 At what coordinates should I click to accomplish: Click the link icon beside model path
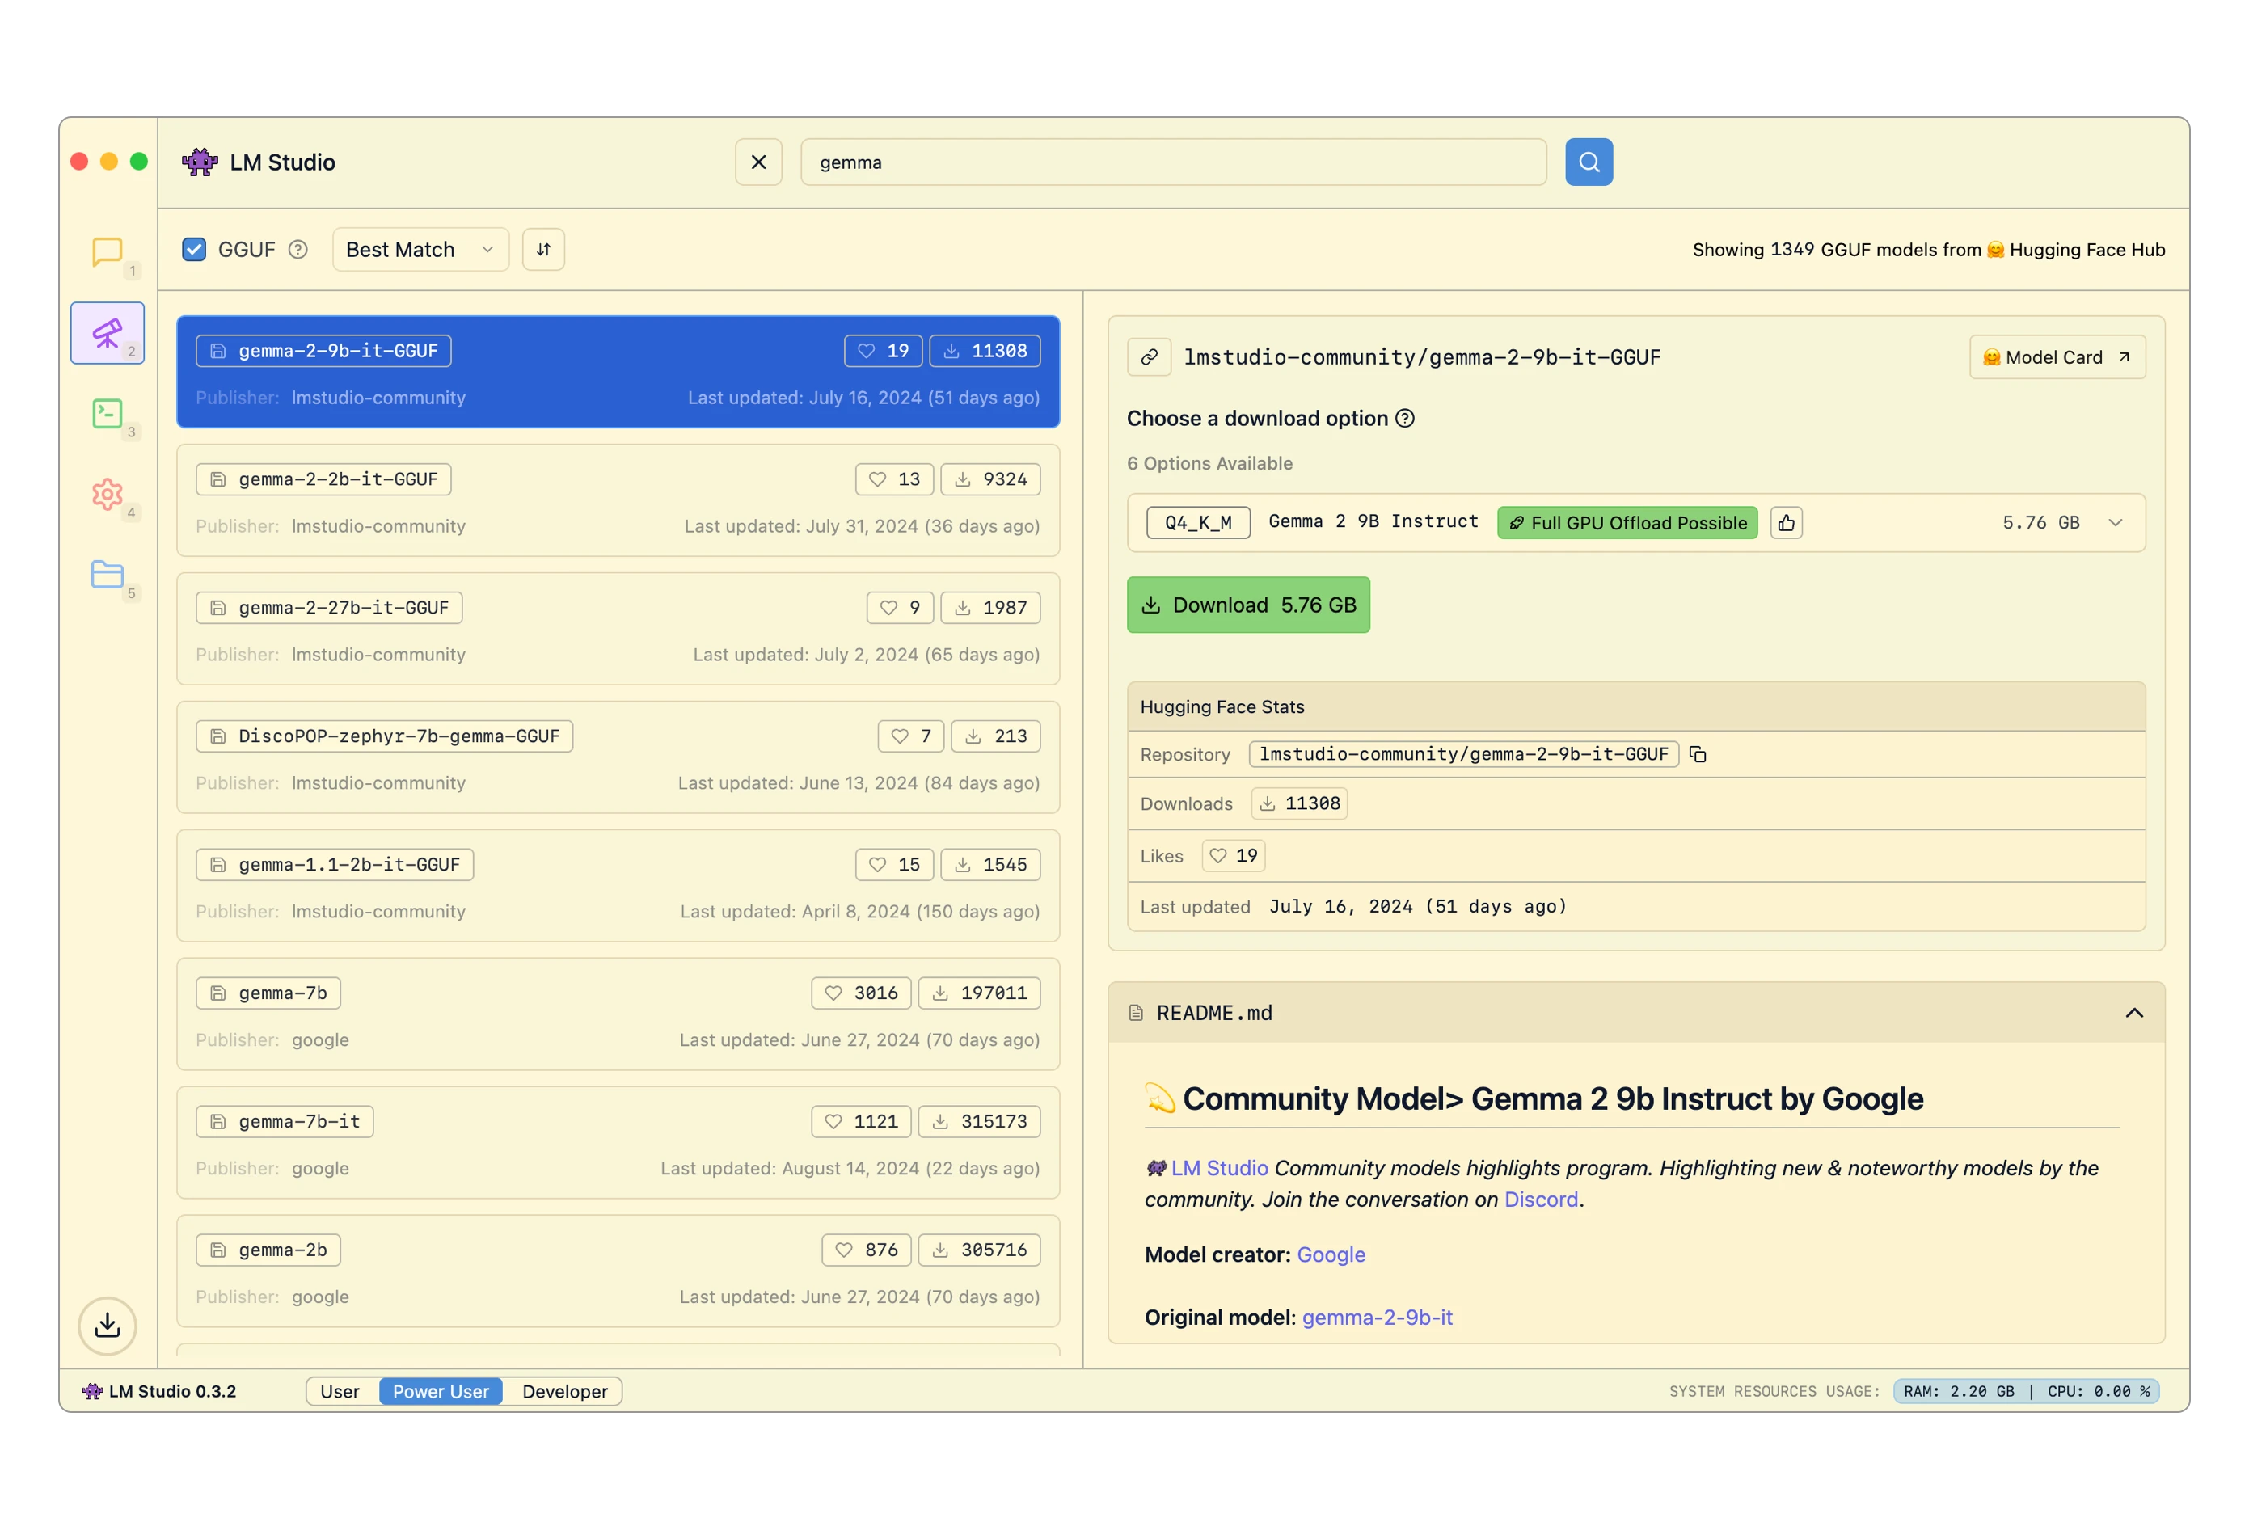point(1149,357)
